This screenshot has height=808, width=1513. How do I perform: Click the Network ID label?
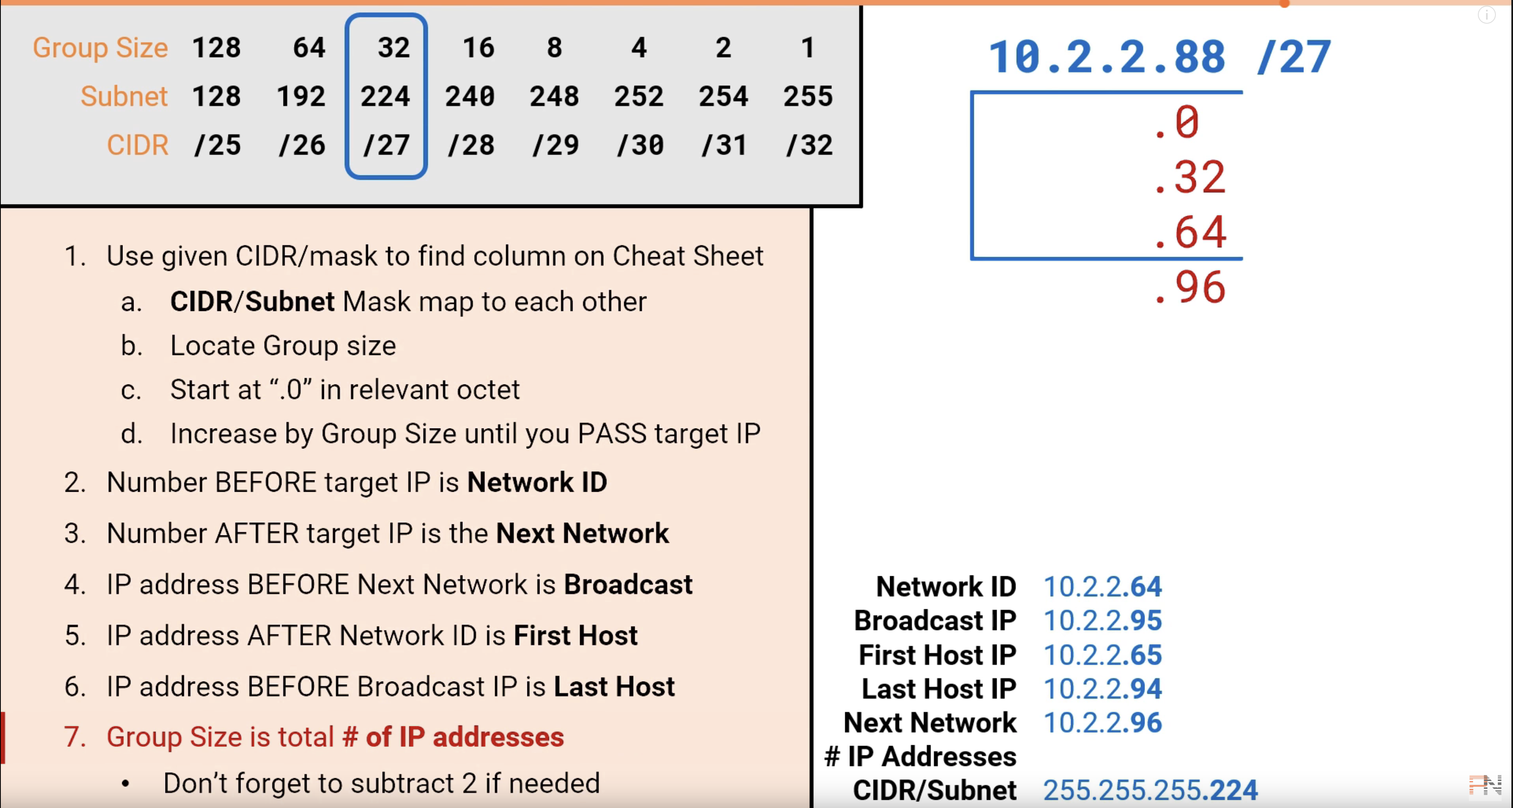(945, 587)
